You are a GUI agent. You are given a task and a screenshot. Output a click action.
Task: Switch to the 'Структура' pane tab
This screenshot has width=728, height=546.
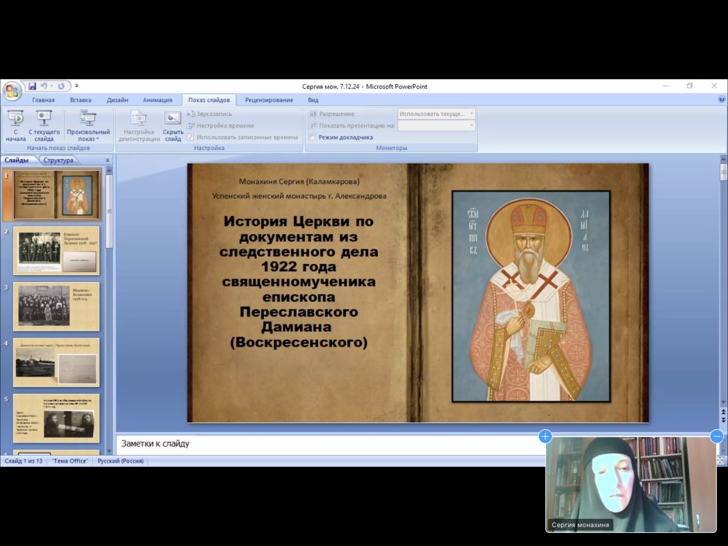(x=58, y=160)
